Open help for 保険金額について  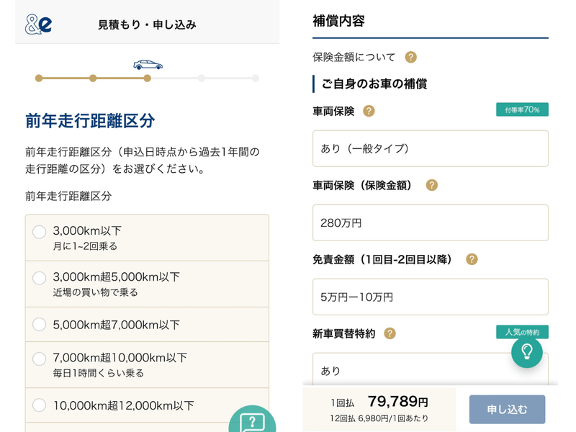[410, 58]
